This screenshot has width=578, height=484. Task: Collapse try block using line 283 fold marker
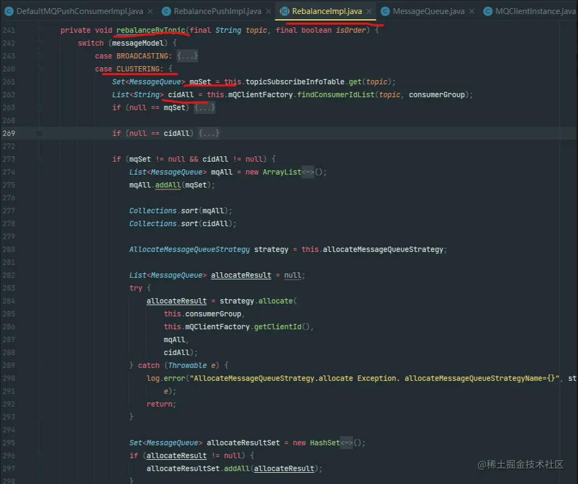click(39, 288)
